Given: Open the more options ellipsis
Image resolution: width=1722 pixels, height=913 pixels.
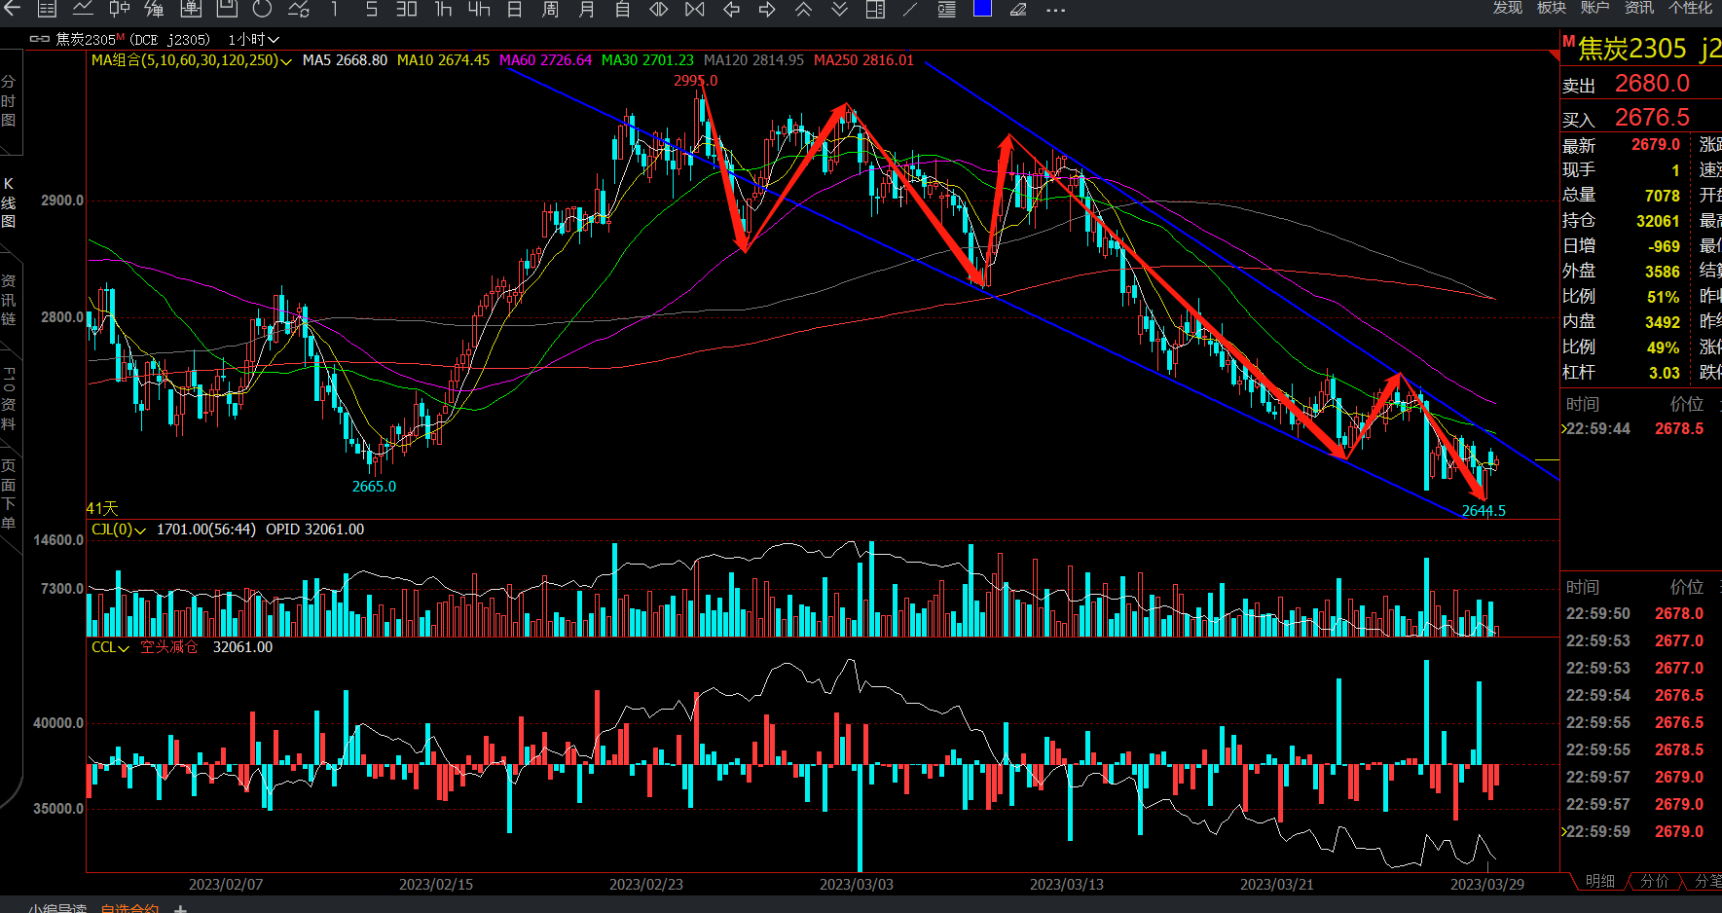Looking at the screenshot, I should point(1056,10).
